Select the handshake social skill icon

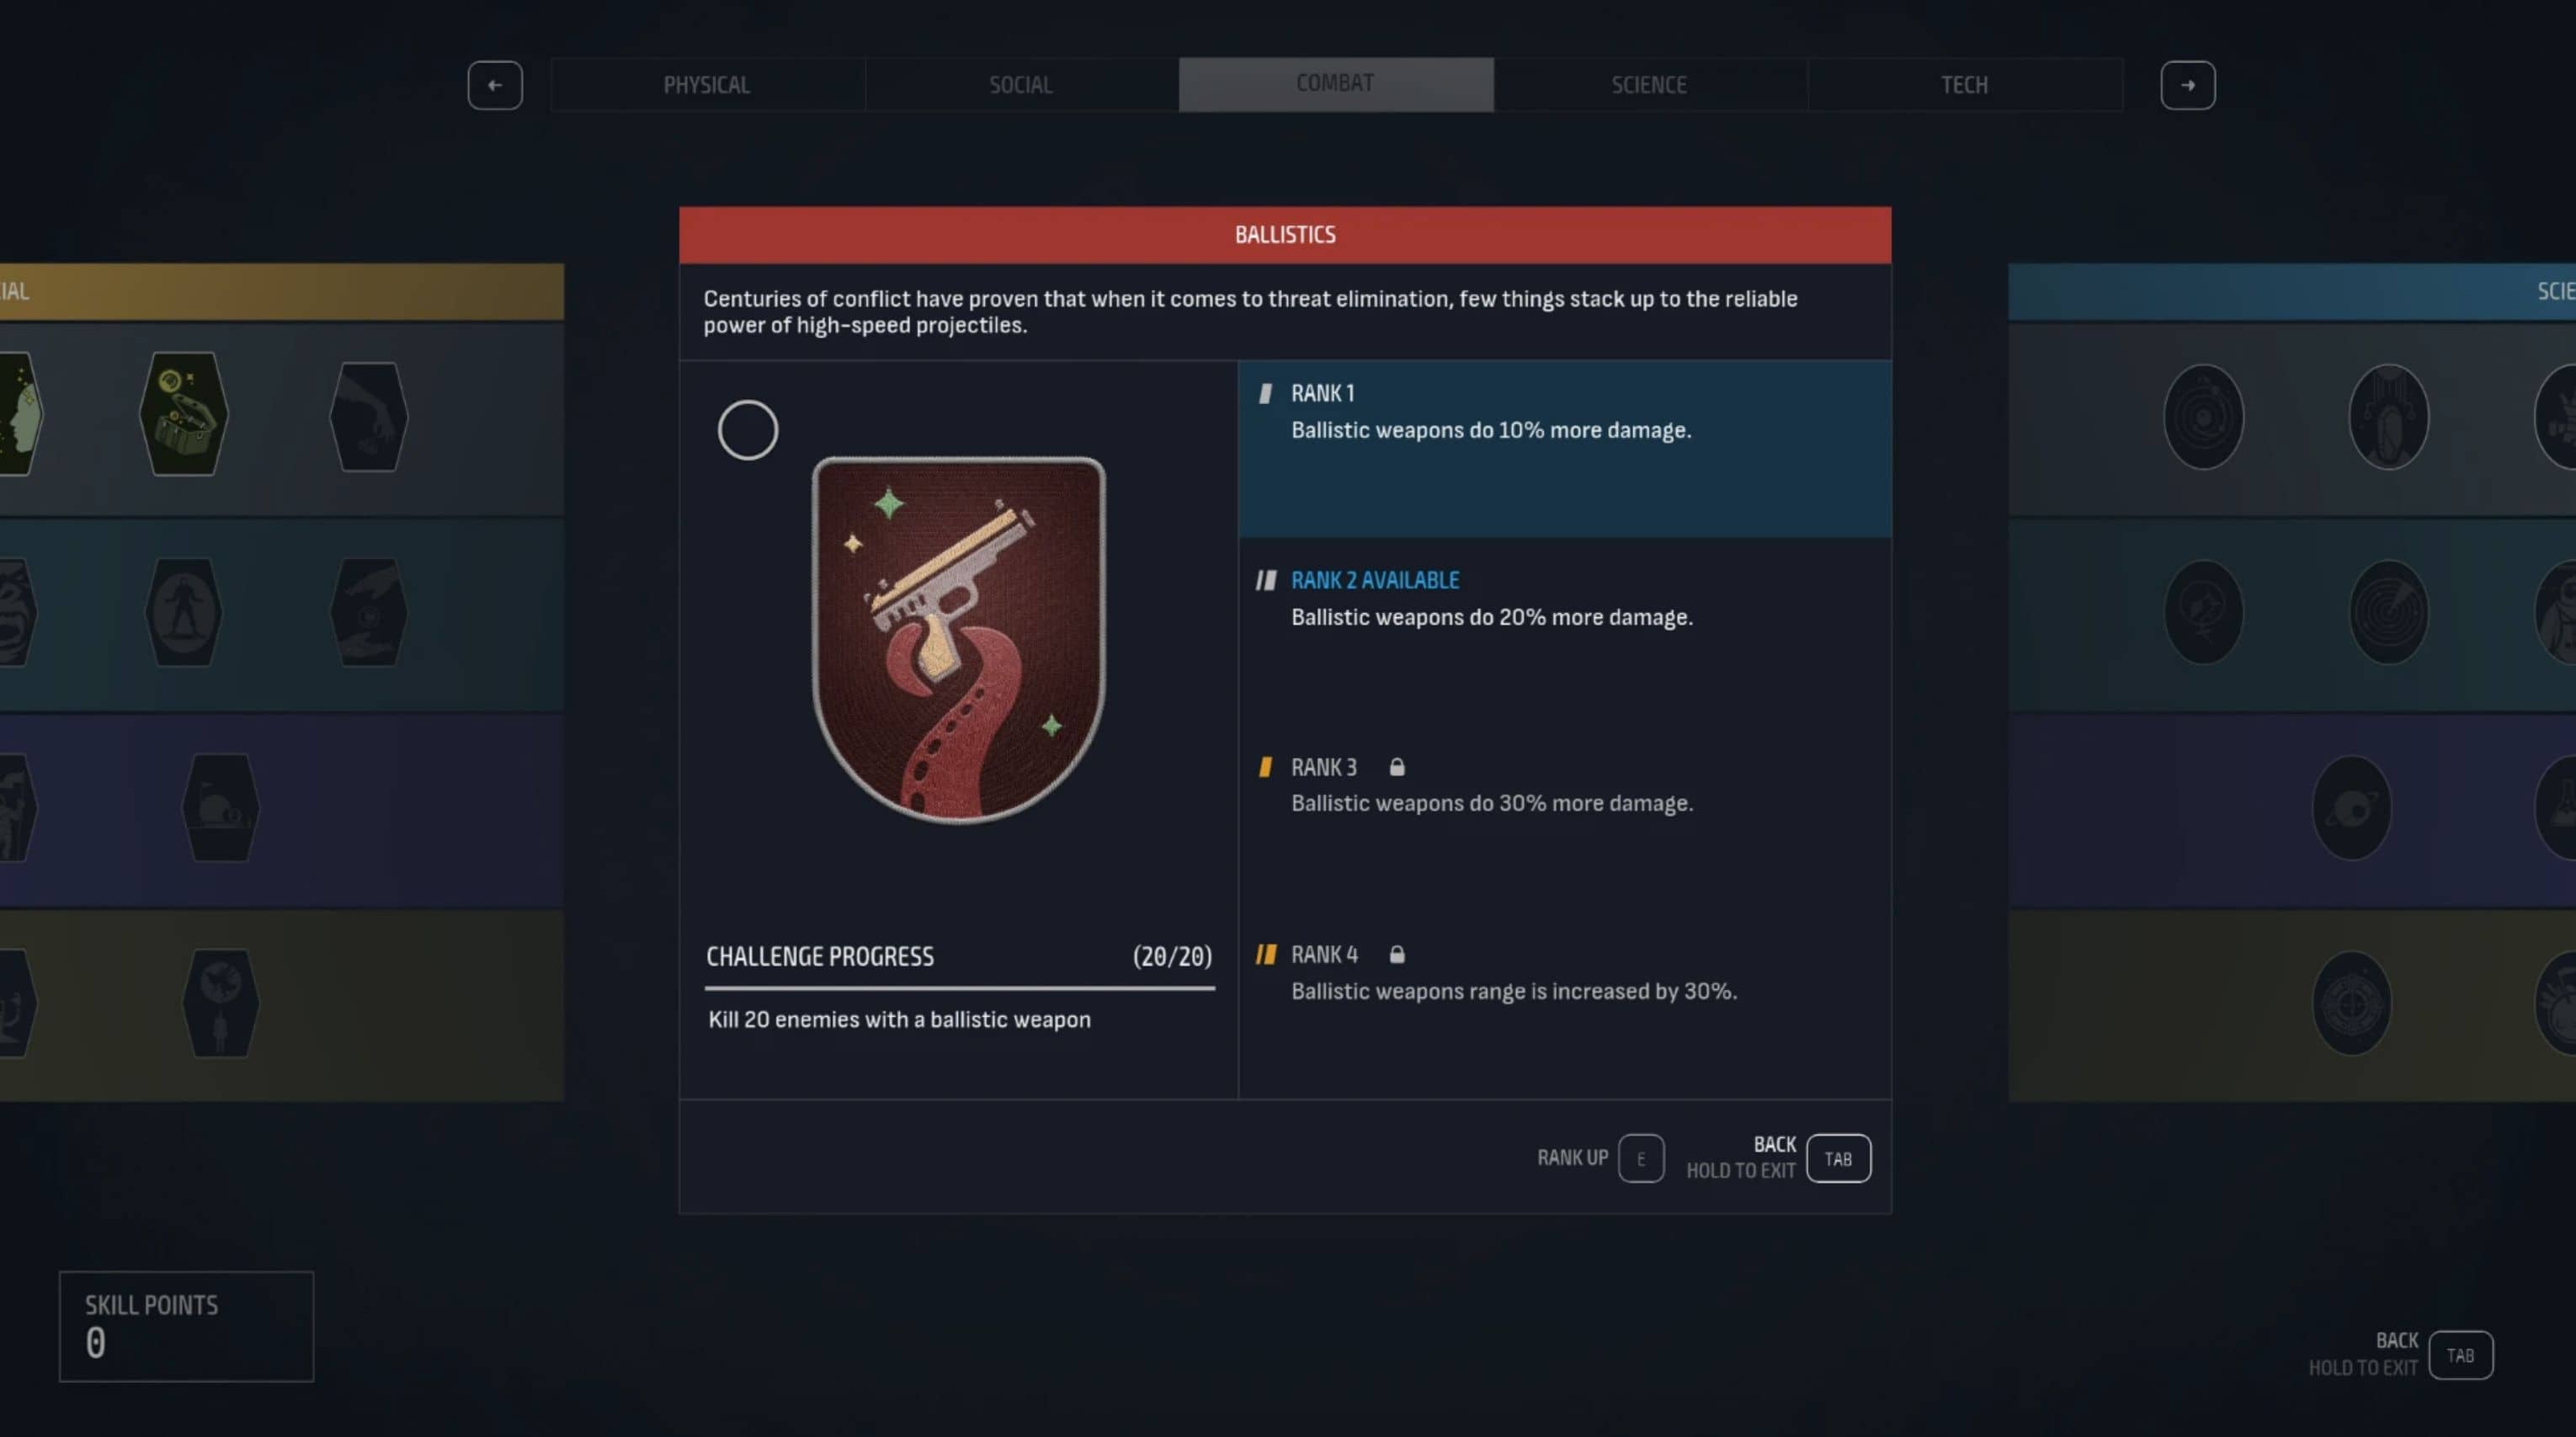coord(369,611)
